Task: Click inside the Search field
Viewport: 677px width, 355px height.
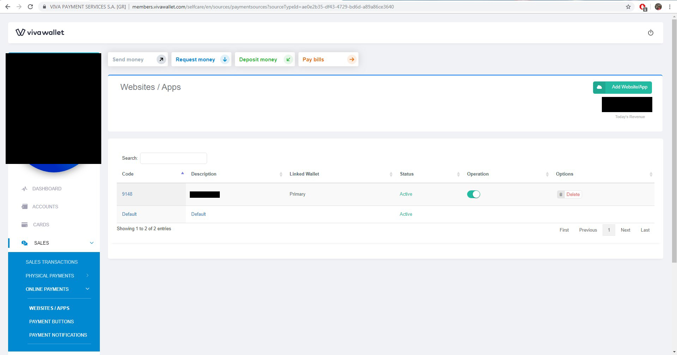Action: coord(173,158)
